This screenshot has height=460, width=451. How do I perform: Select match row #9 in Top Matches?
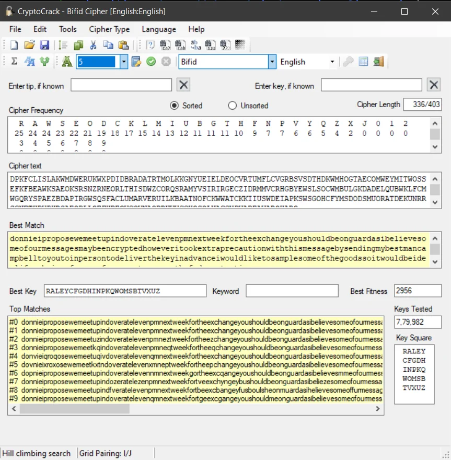point(196,399)
